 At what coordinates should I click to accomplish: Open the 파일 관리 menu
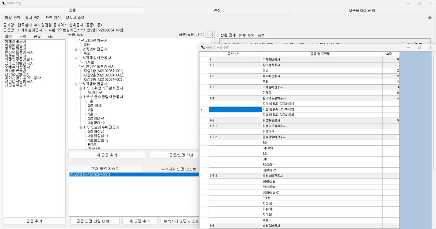tap(12, 18)
